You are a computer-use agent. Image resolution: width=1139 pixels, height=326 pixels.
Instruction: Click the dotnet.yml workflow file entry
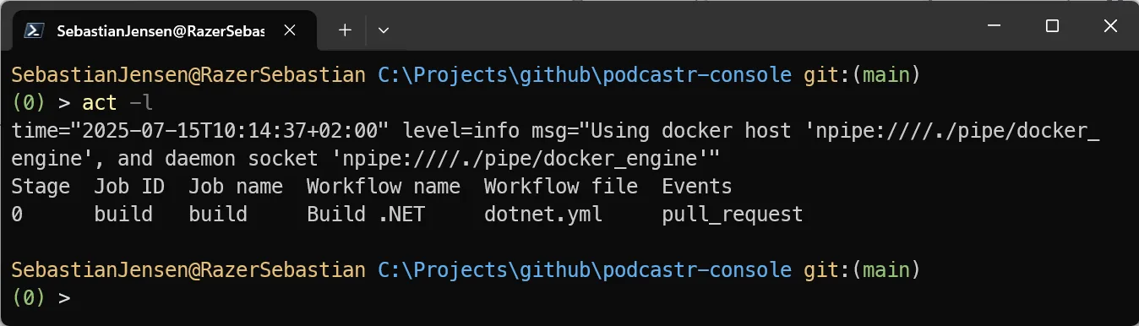543,215
